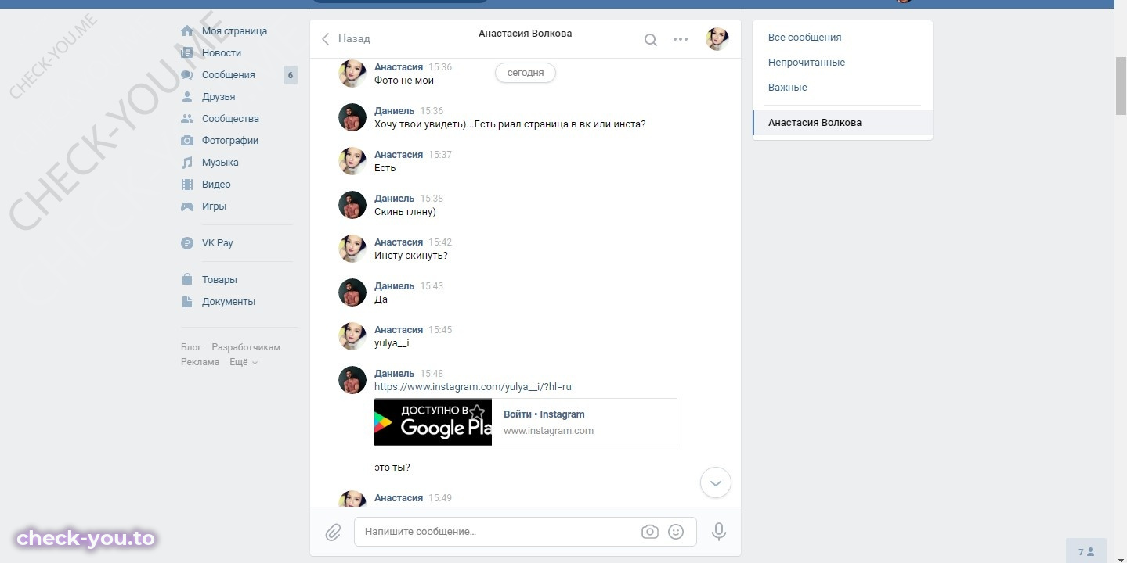Select the message text yulya__i
The width and height of the screenshot is (1127, 563).
[392, 343]
